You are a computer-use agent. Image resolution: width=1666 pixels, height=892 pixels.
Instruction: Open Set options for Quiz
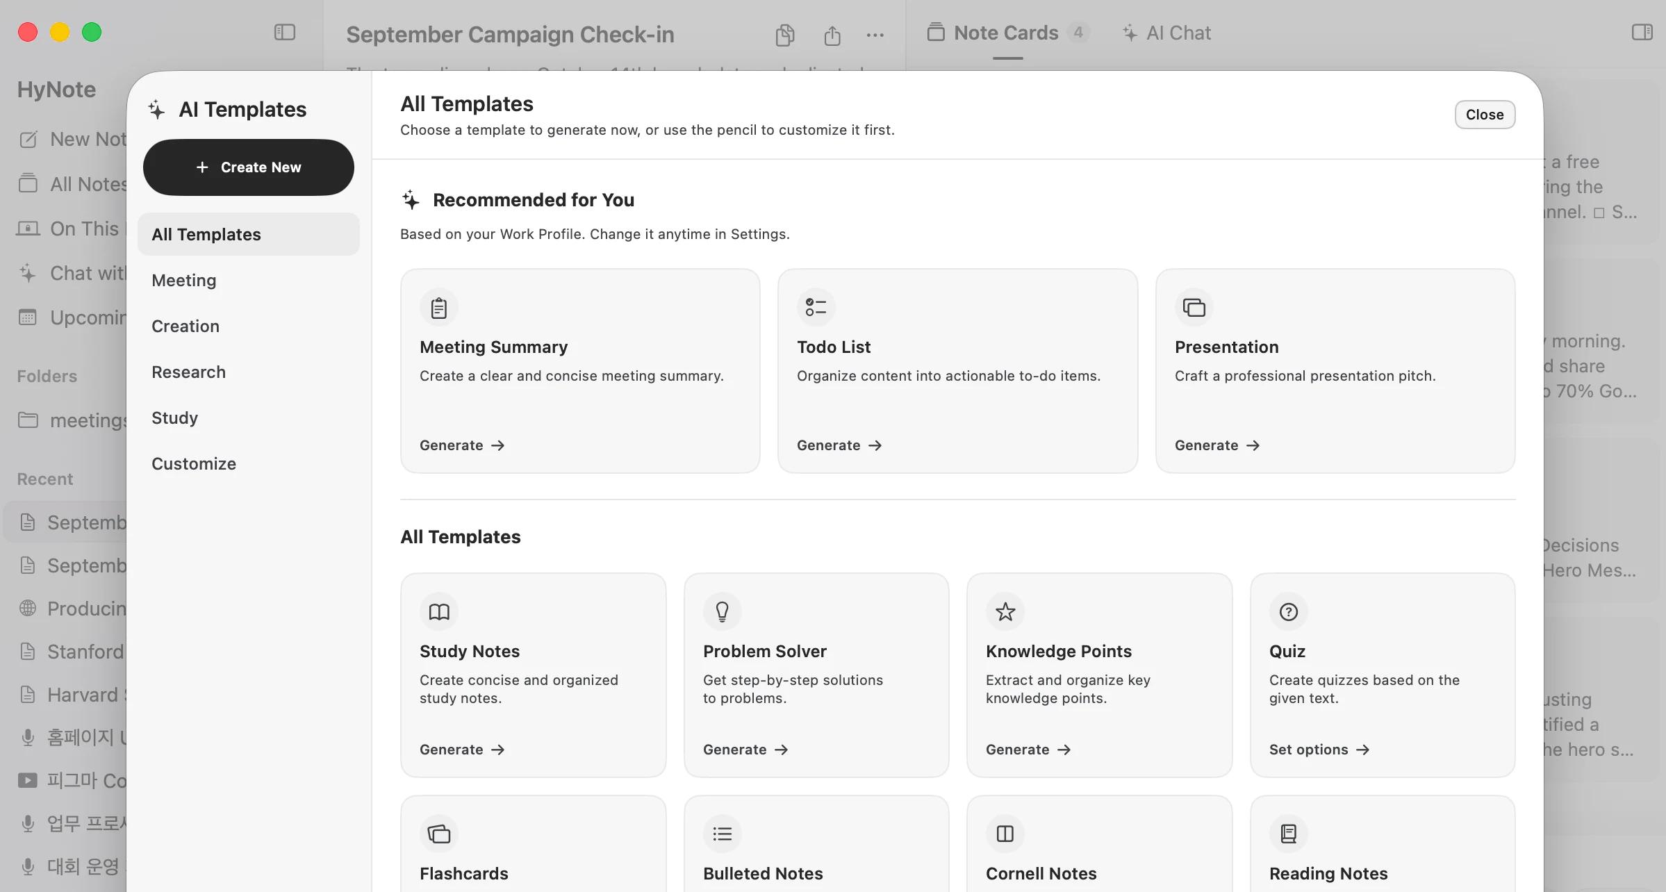click(x=1319, y=750)
